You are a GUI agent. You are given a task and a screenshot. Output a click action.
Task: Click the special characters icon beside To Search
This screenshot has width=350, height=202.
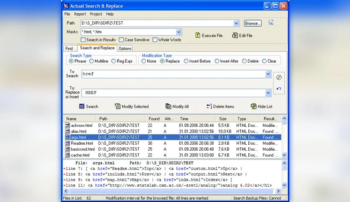click(279, 77)
